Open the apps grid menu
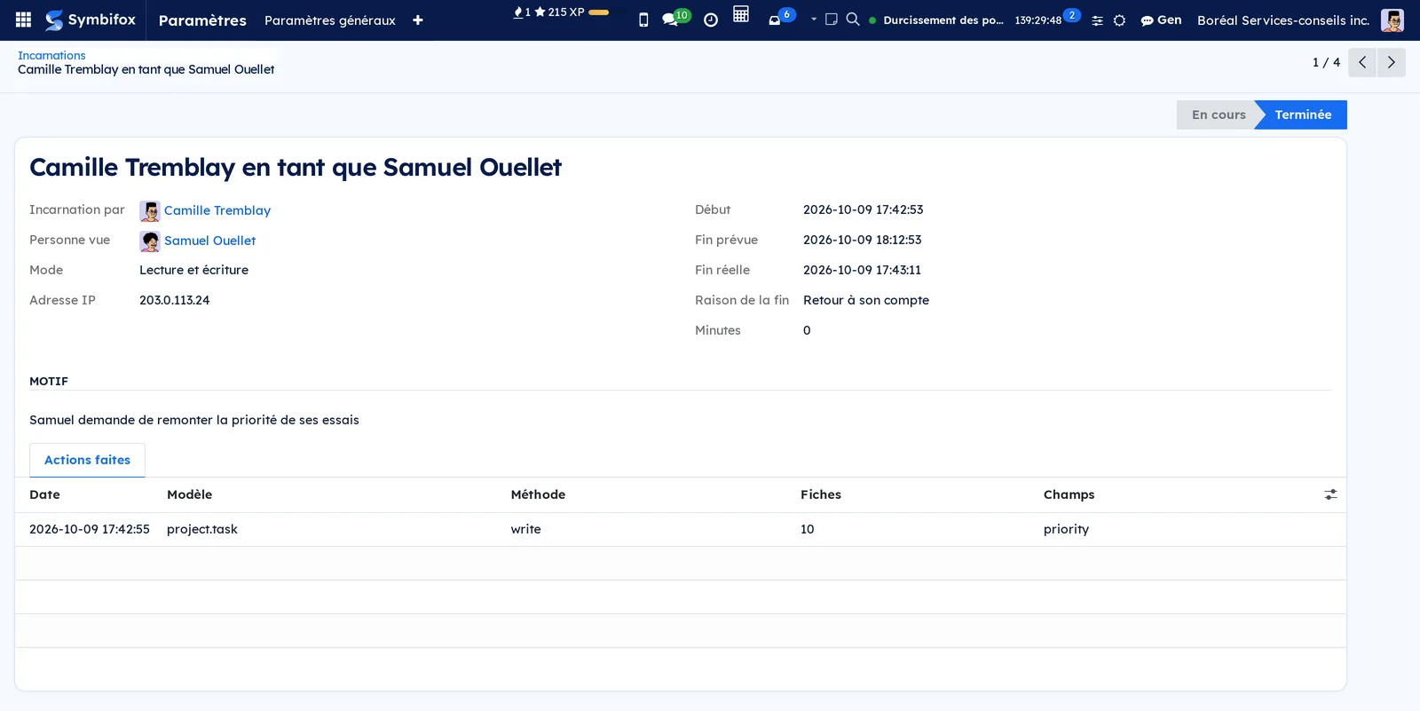 24,20
